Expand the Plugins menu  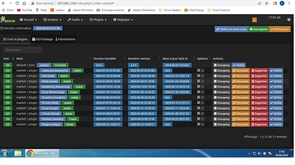98,20
